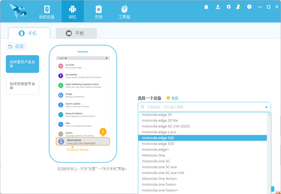Open the help question mark icon
Screen dimensions: 281x194
point(249,7)
